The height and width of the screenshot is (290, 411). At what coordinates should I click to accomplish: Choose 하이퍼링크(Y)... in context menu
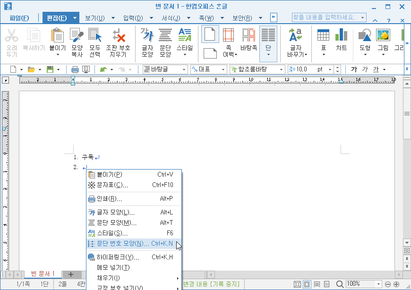(x=134, y=257)
